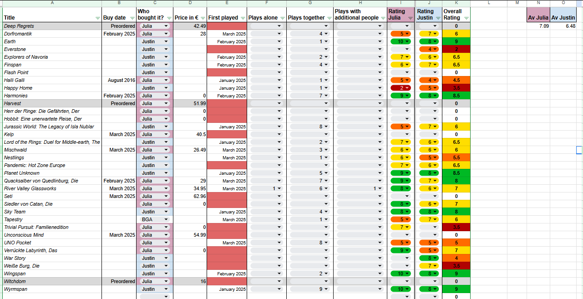Open the filter icon in the Title header
Screen dimensions: 583x299
coord(98,18)
